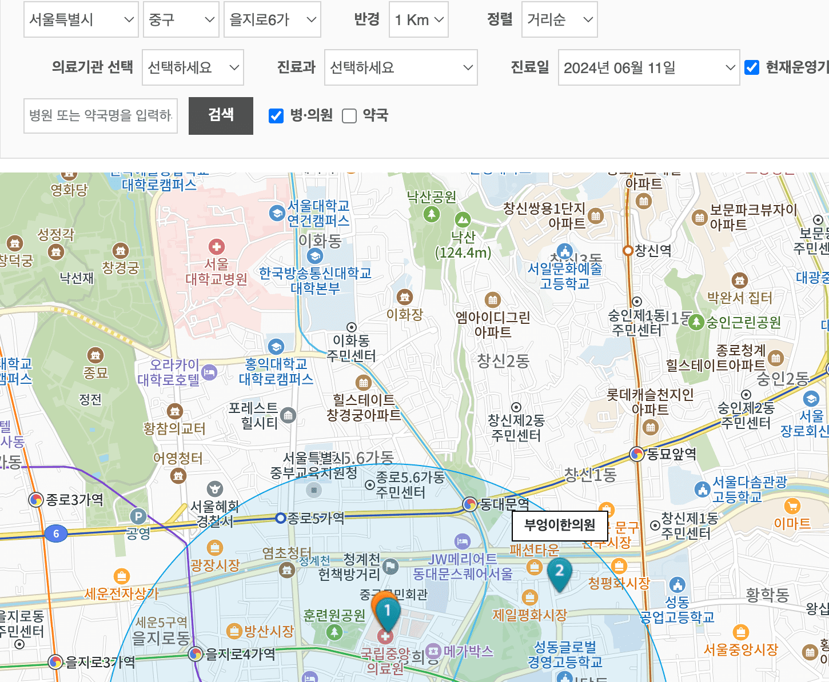Focus the hospital or pharmacy name input

[101, 116]
